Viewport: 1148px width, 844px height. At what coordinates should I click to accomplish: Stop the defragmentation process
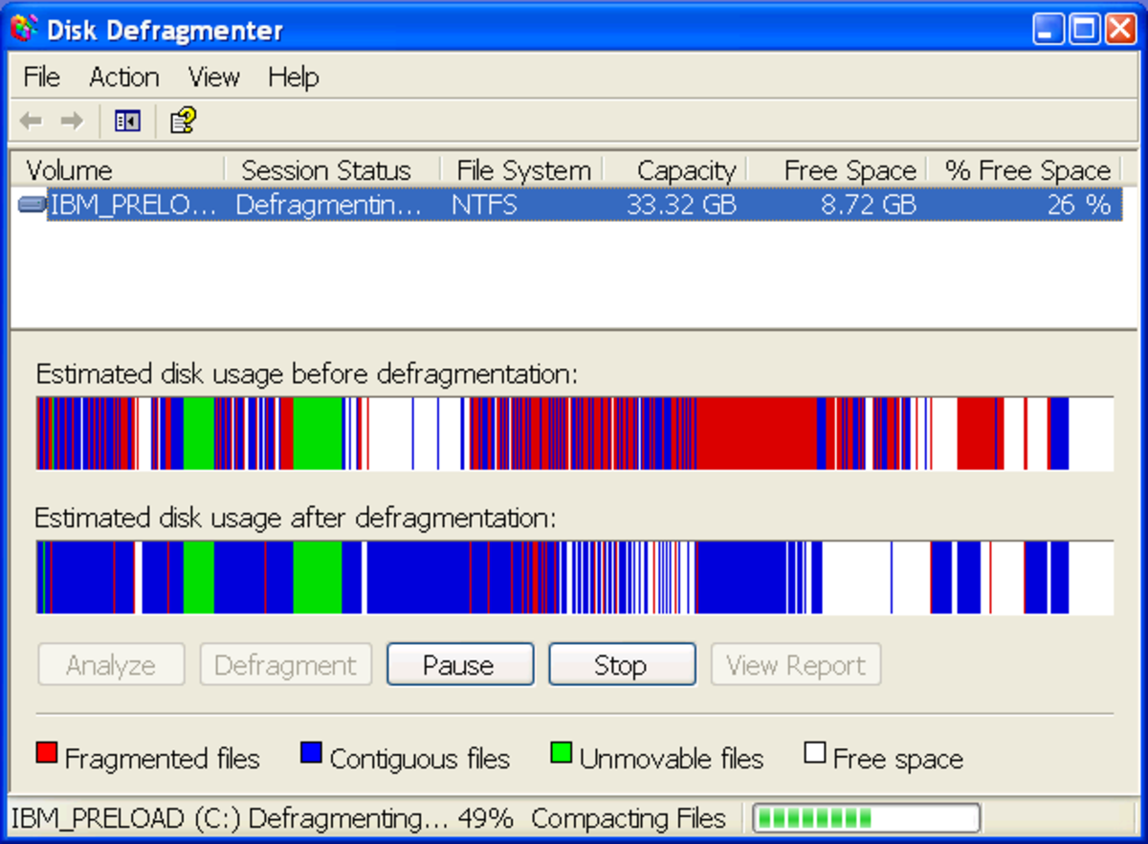coord(621,664)
